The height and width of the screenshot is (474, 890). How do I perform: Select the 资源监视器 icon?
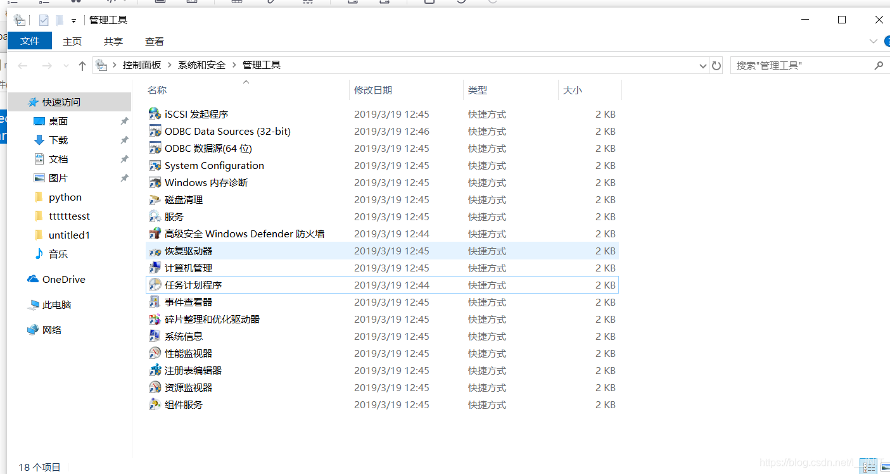155,387
